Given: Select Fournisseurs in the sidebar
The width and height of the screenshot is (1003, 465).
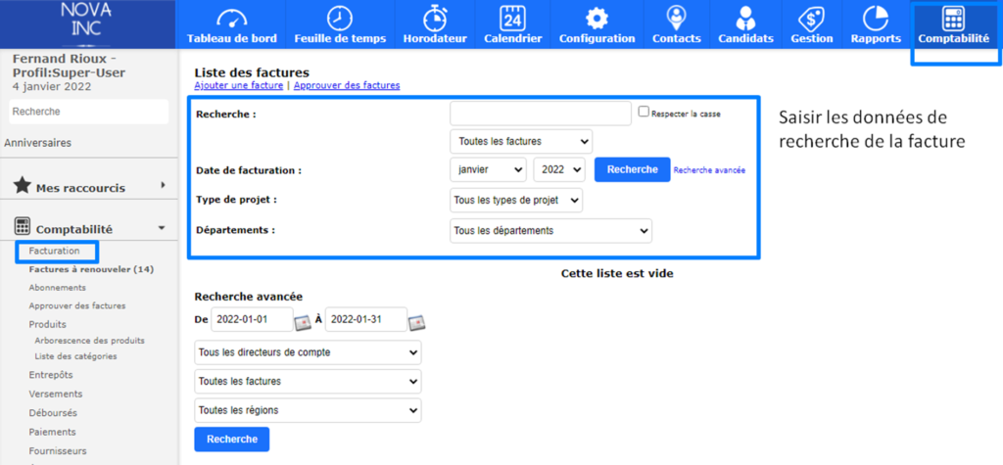Looking at the screenshot, I should (x=58, y=451).
